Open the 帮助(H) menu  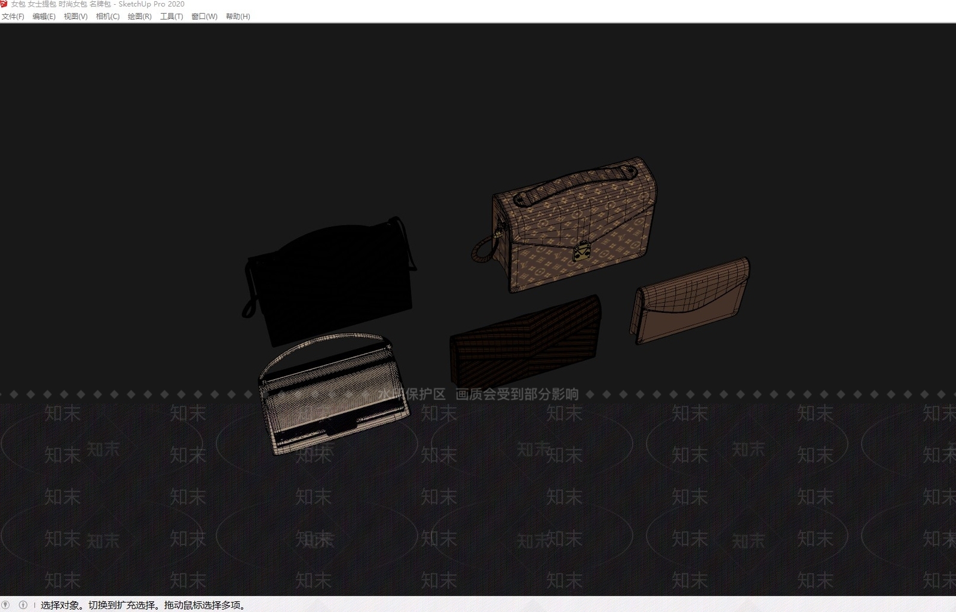pyautogui.click(x=238, y=17)
